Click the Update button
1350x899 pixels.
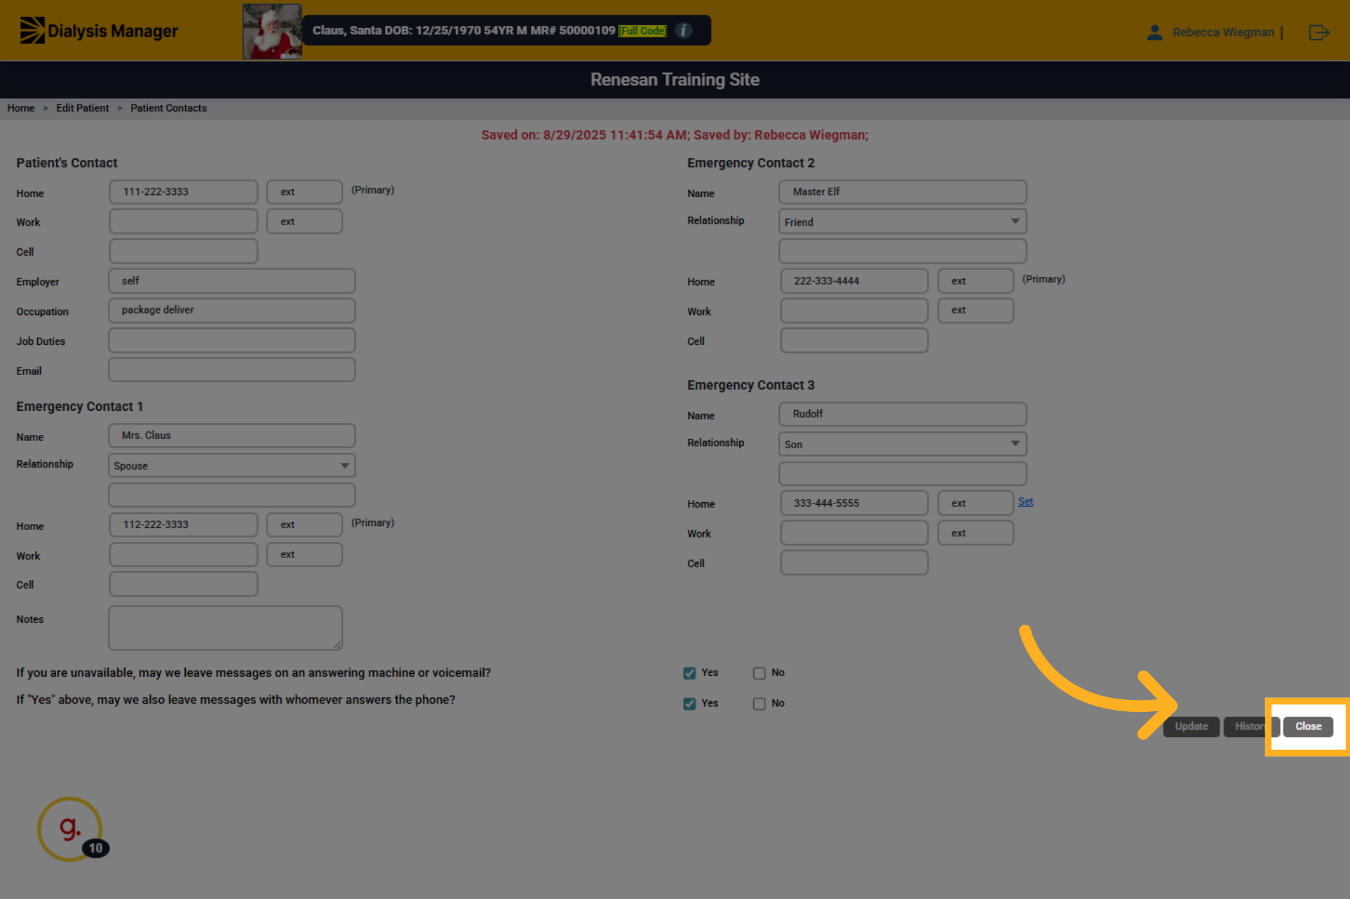point(1191,727)
